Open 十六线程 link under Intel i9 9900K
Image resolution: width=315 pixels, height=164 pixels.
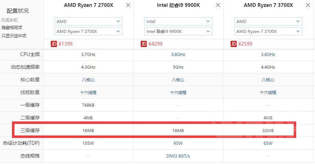pyautogui.click(x=178, y=92)
